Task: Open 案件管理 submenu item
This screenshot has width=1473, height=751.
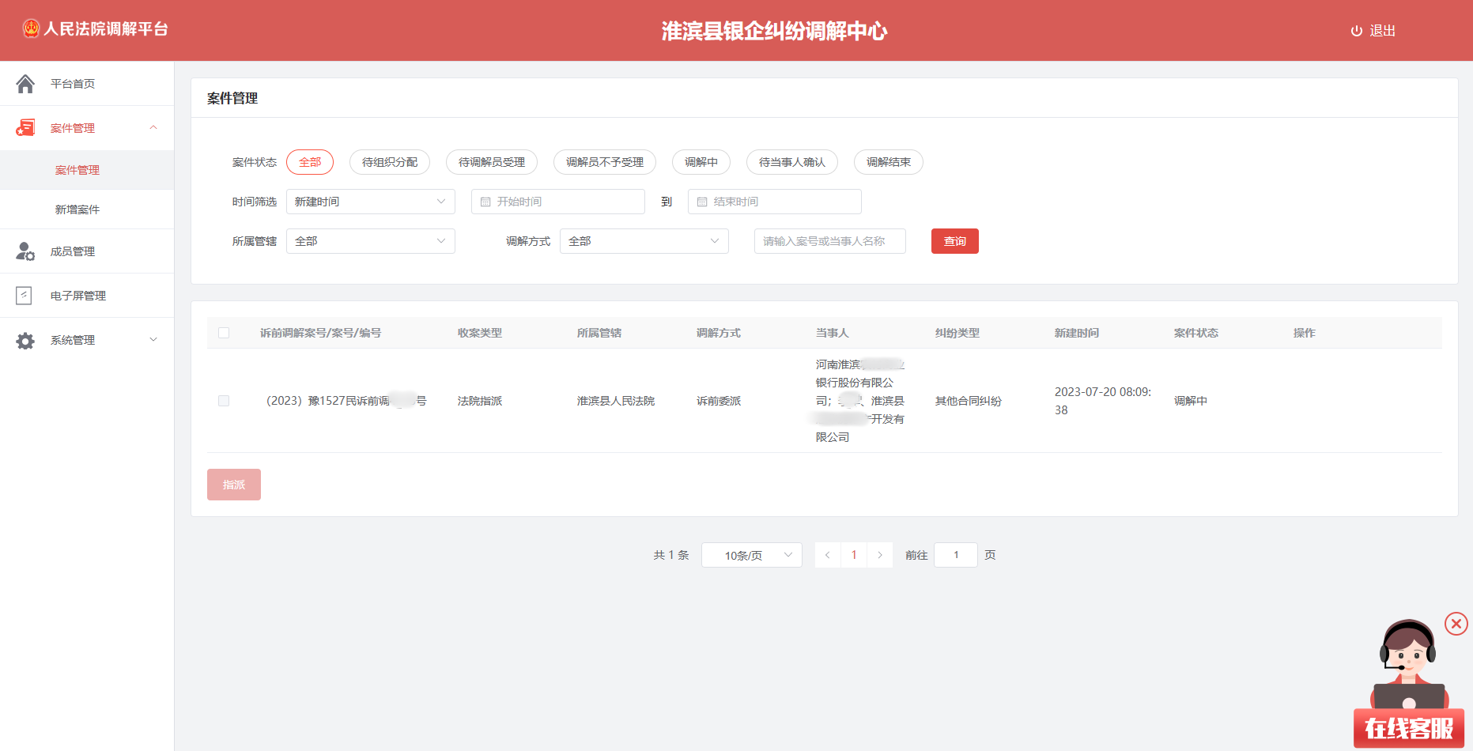Action: tap(87, 170)
